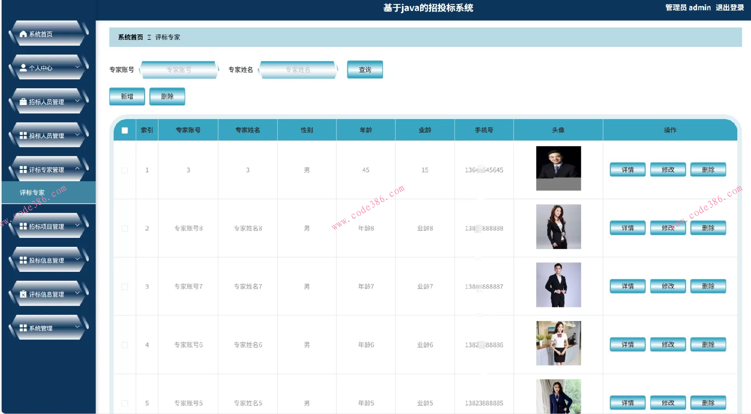Click the person icon for 个人中心
Screen dimensions: 751x414
pyautogui.click(x=23, y=68)
